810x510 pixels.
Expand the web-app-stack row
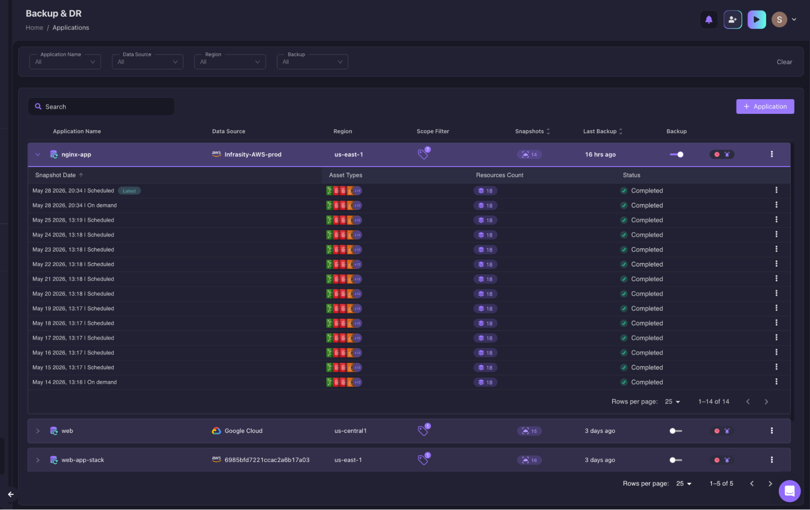[x=38, y=460]
